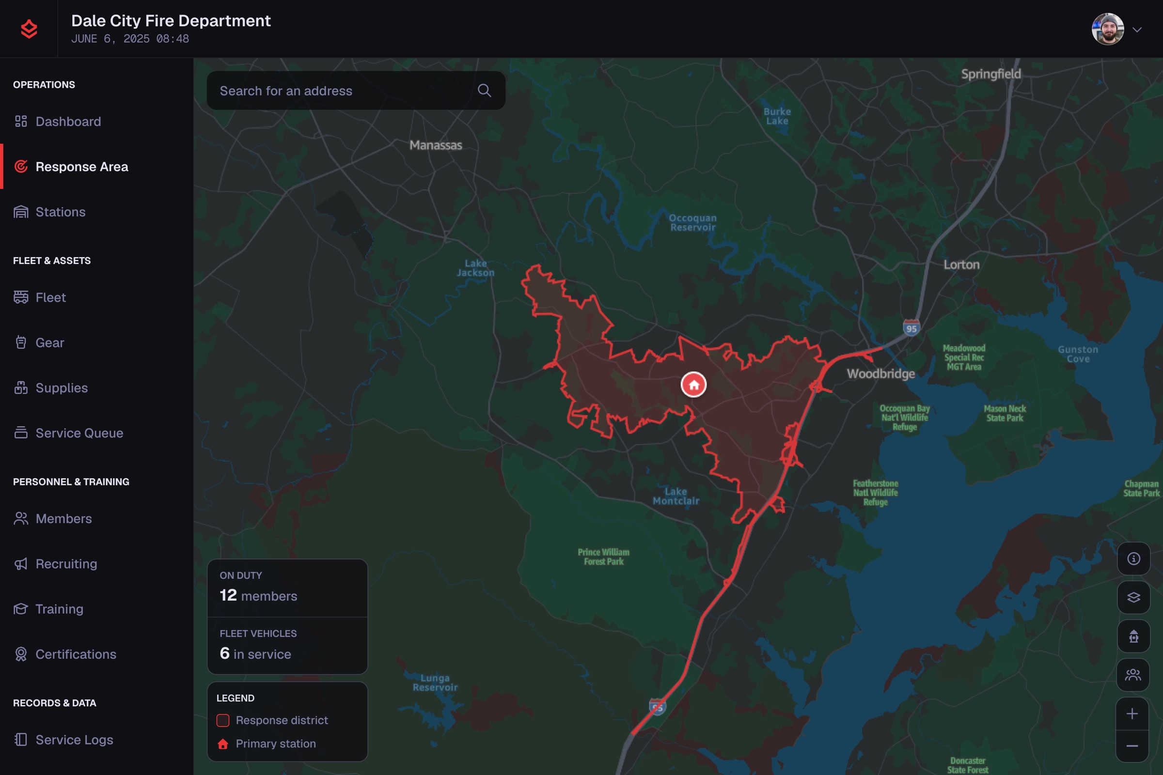Image resolution: width=1163 pixels, height=775 pixels.
Task: Go to the Stations page
Action: [x=97, y=212]
